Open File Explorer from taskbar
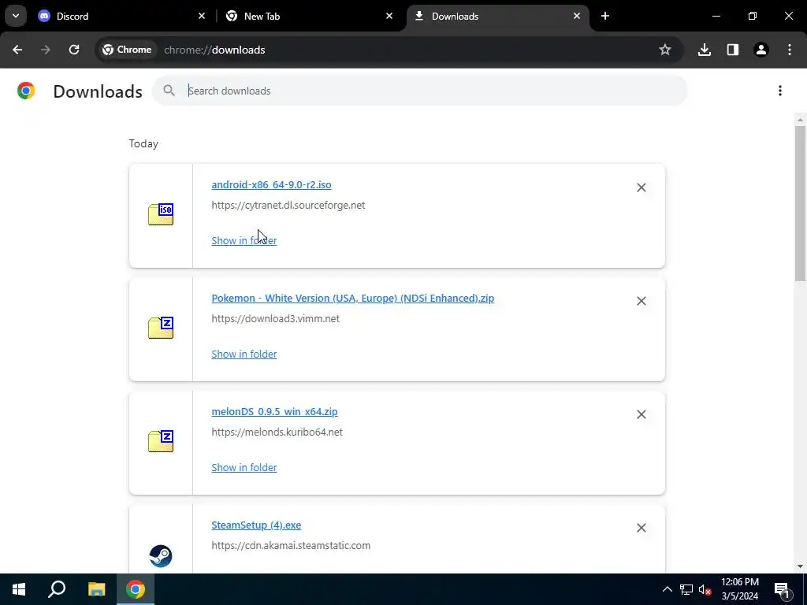The height and width of the screenshot is (605, 807). click(x=96, y=589)
